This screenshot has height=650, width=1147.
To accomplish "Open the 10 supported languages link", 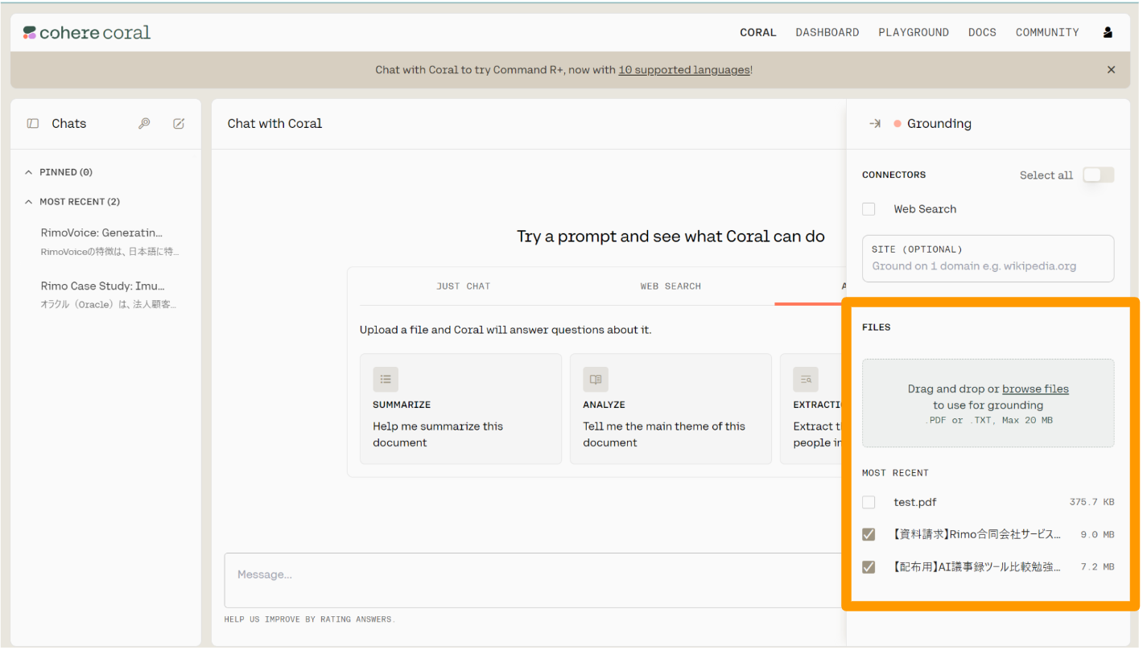I will pyautogui.click(x=683, y=70).
